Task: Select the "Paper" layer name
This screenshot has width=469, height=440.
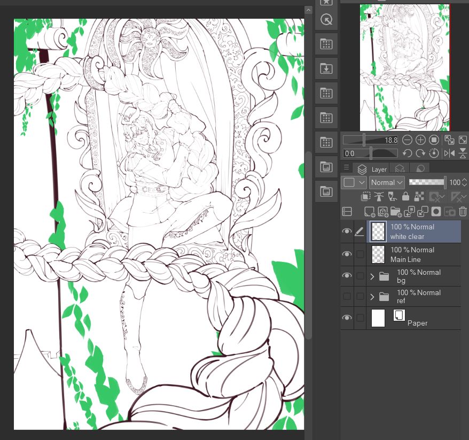Action: tap(417, 323)
